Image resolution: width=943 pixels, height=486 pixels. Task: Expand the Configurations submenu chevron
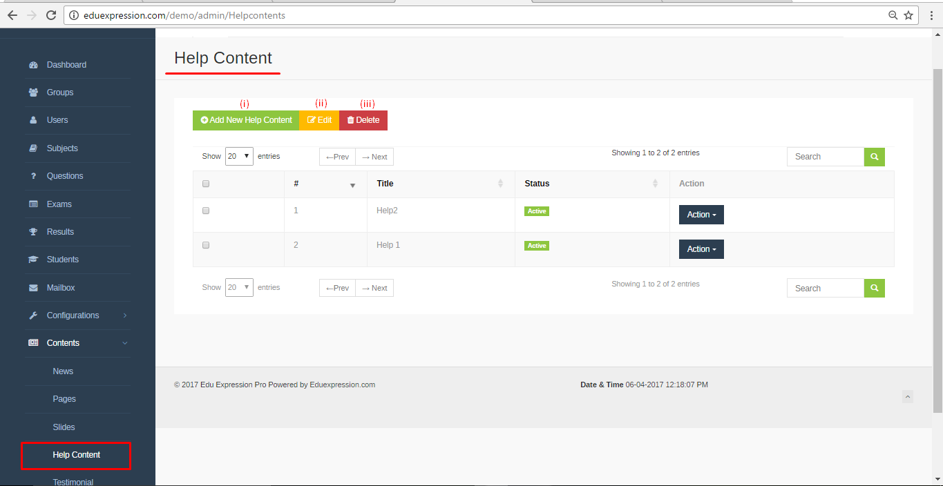[125, 315]
